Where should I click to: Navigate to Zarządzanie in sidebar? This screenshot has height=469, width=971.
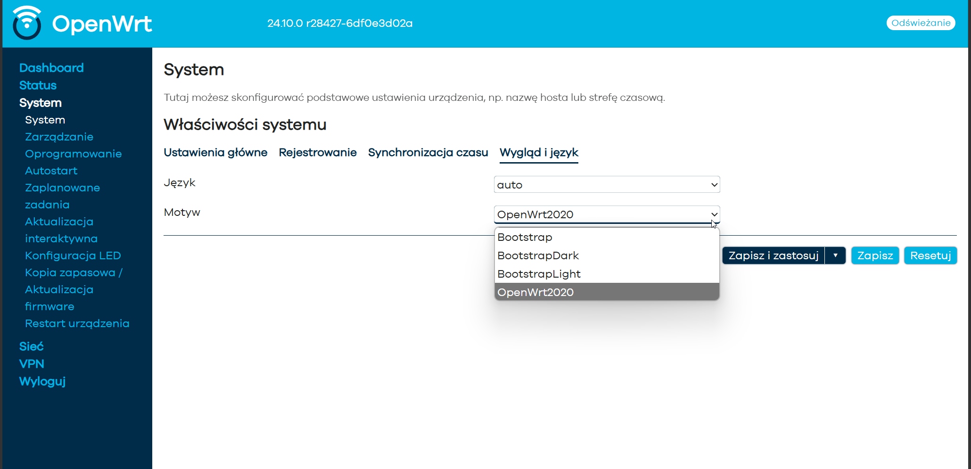pos(59,137)
